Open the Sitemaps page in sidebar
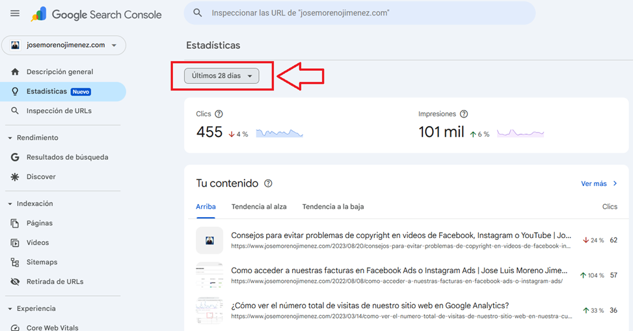 point(42,262)
